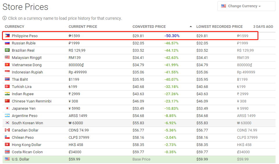Click the CDN$ 74.99 current price
This screenshot has height=164, width=279.
79,130
